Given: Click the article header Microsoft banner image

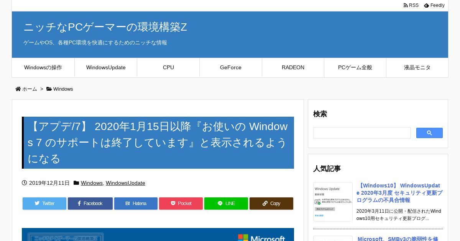Looking at the screenshot, I should [x=158, y=234].
